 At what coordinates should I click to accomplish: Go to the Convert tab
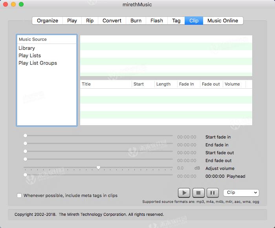112,21
